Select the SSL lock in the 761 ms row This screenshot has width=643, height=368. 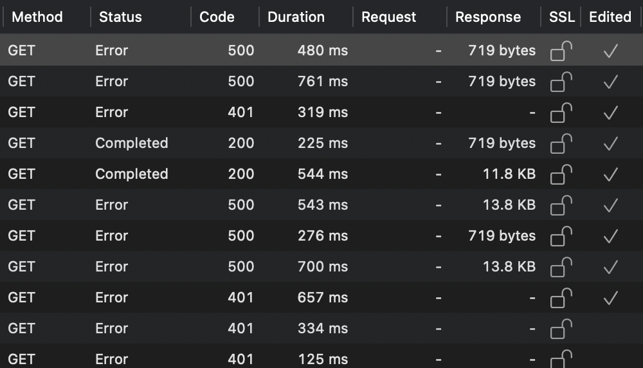[561, 82]
